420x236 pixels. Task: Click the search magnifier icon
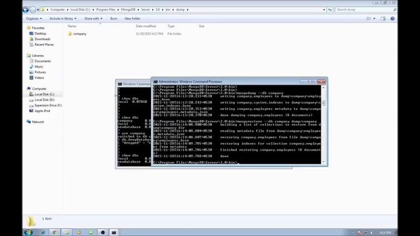pos(394,10)
